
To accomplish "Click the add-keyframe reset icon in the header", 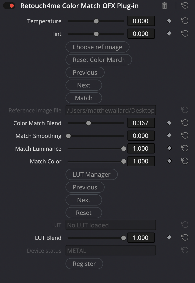I will (x=185, y=5).
